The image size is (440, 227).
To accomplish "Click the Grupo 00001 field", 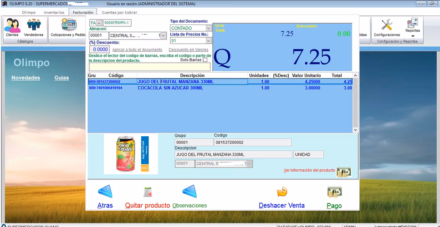I will 194,142.
